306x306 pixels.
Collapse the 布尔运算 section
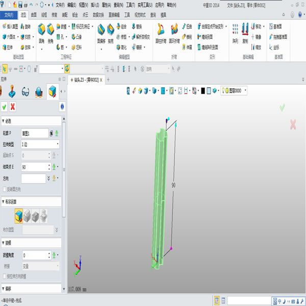(x=4, y=202)
